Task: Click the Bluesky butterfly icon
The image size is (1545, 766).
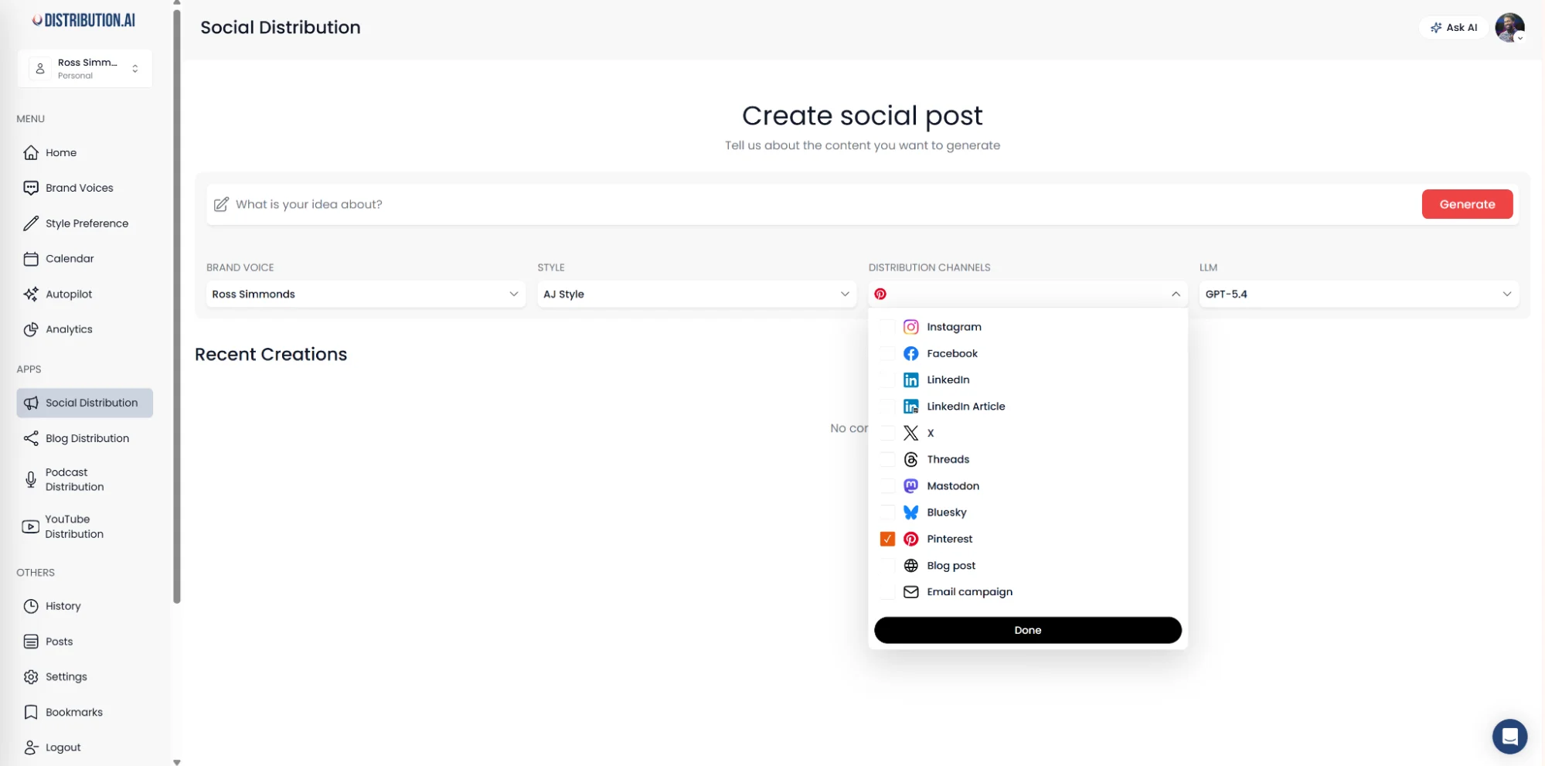Action: click(x=910, y=512)
